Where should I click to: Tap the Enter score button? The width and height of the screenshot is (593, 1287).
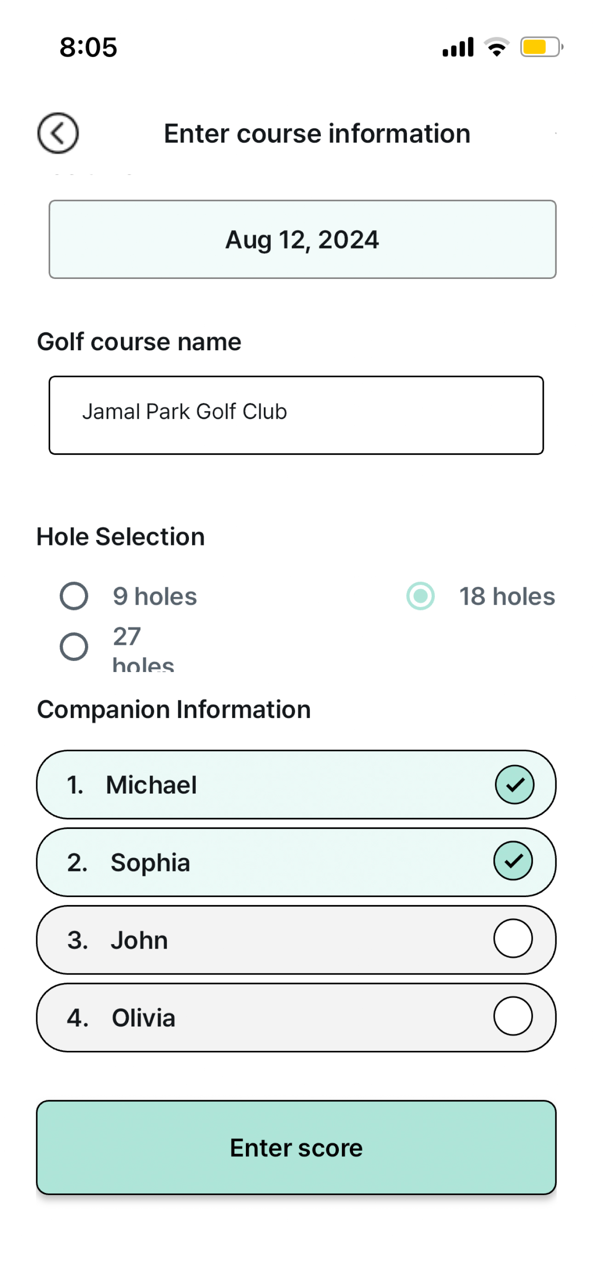(296, 1148)
